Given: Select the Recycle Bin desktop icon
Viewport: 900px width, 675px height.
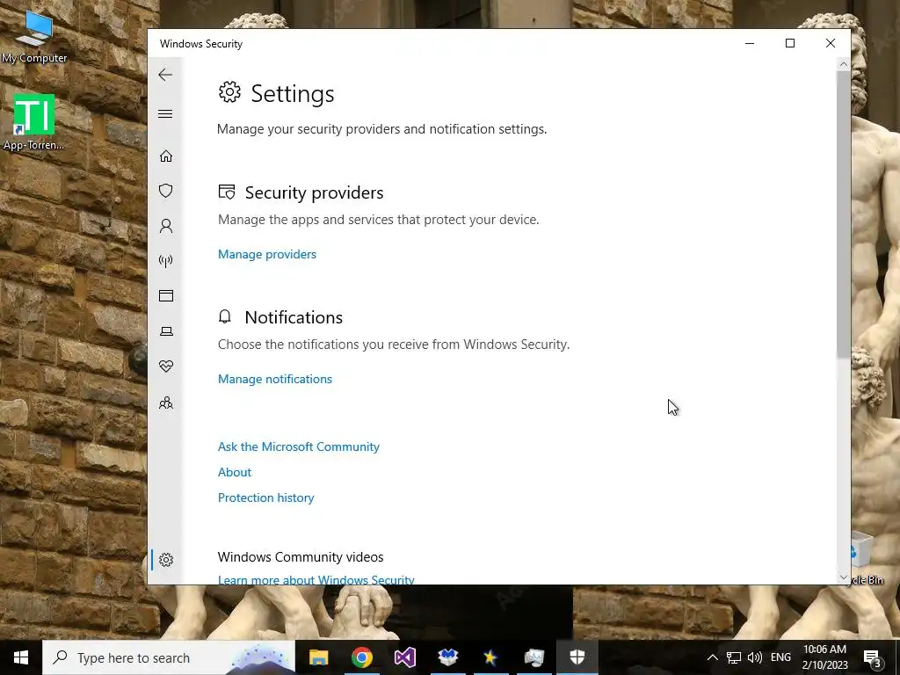Looking at the screenshot, I should pos(867,560).
